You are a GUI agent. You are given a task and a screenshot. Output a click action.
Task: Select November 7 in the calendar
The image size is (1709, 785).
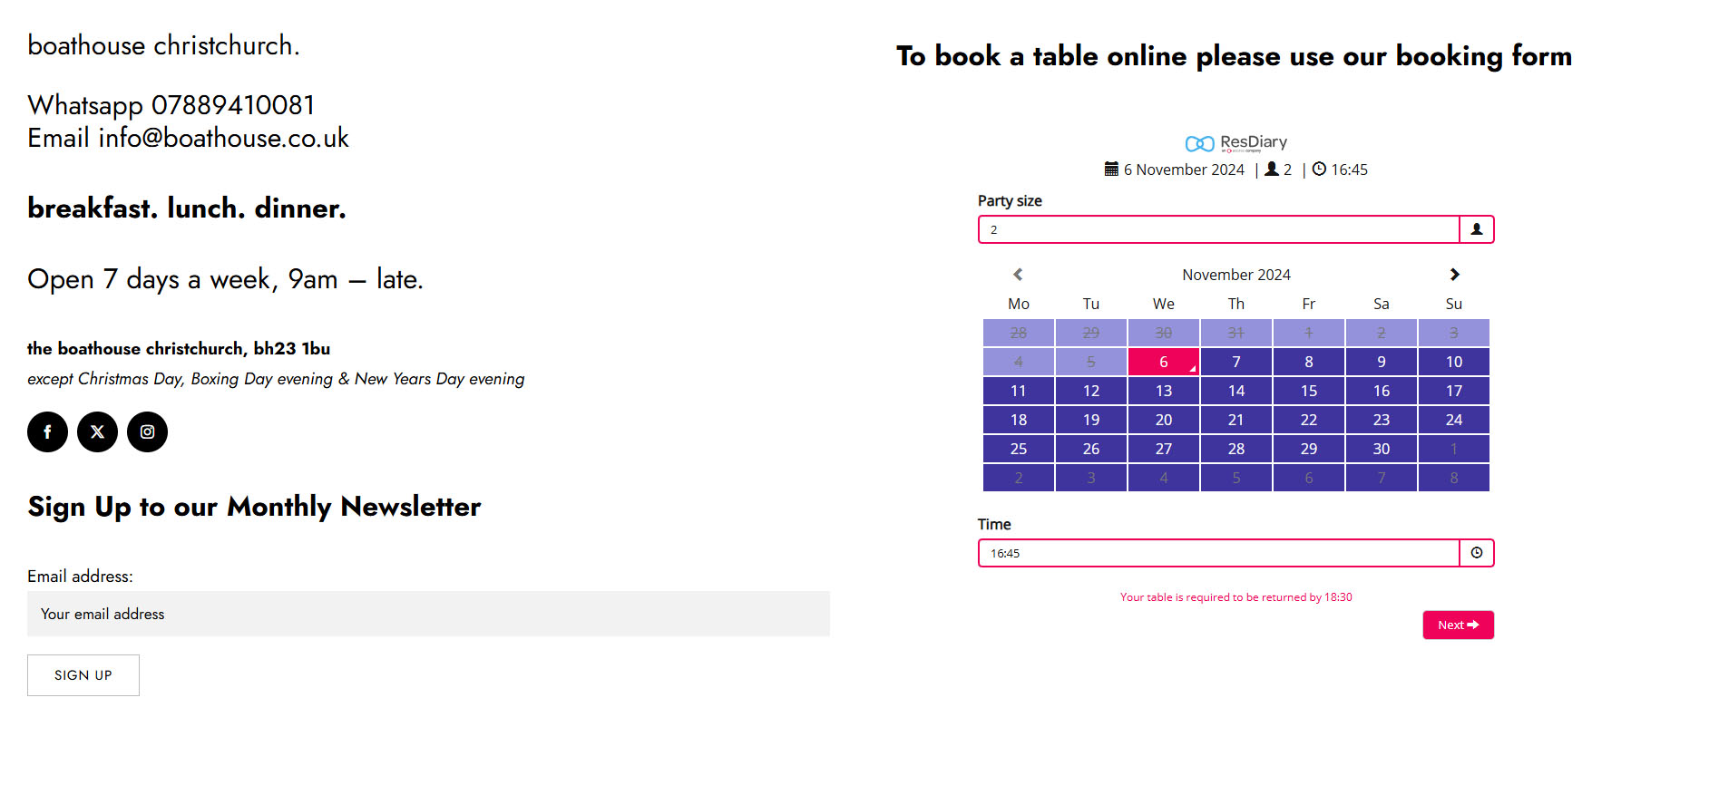coord(1235,362)
